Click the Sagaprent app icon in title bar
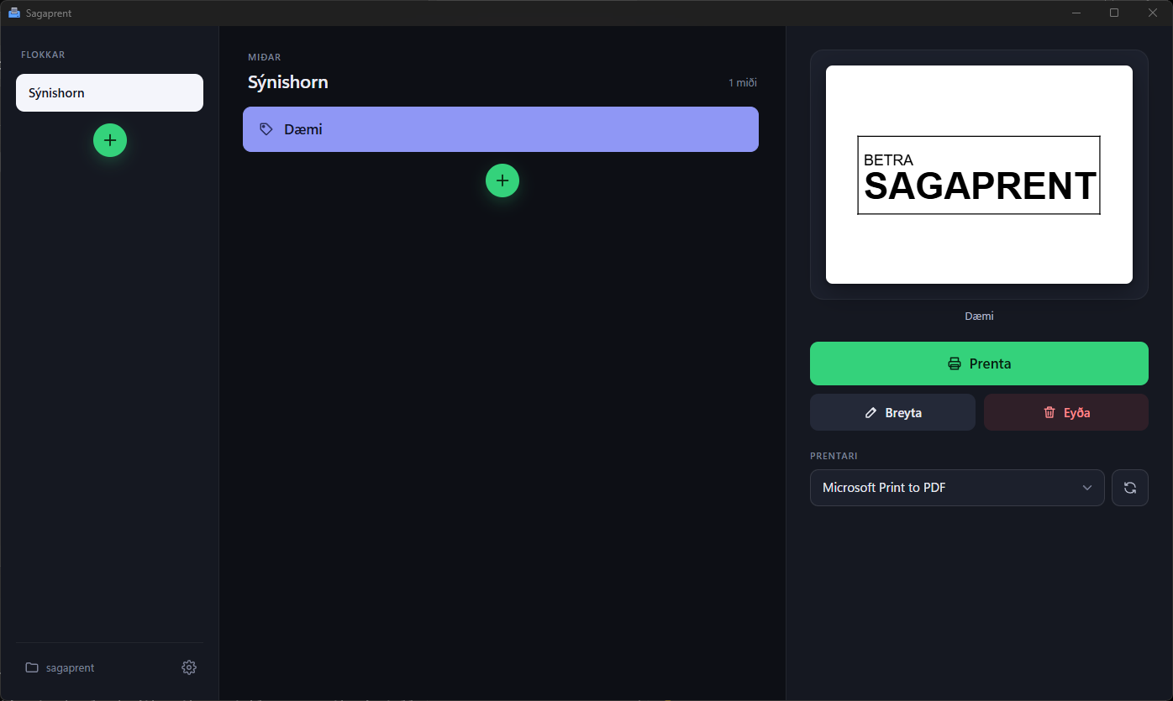Image resolution: width=1173 pixels, height=701 pixels. click(13, 13)
